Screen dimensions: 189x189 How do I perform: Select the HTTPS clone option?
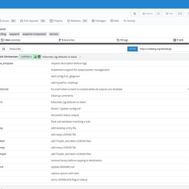tap(133, 49)
